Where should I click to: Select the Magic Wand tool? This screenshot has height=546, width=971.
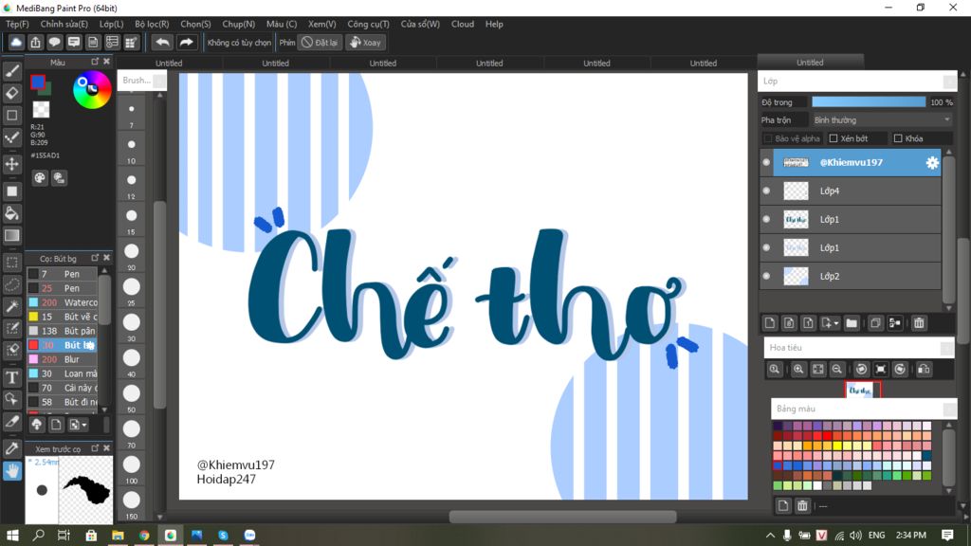pos(11,306)
